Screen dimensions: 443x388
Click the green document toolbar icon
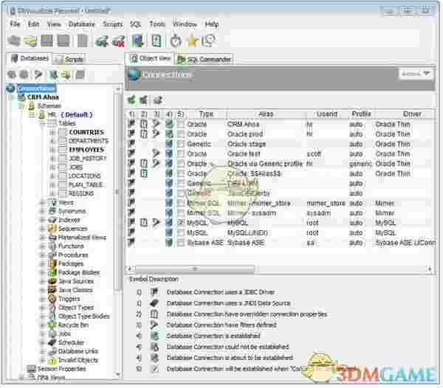[x=157, y=41]
